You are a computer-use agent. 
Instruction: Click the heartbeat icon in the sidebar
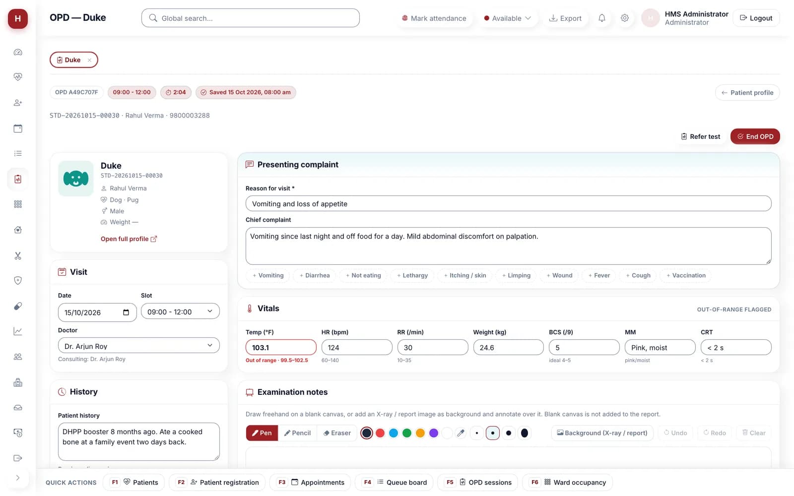click(x=18, y=77)
